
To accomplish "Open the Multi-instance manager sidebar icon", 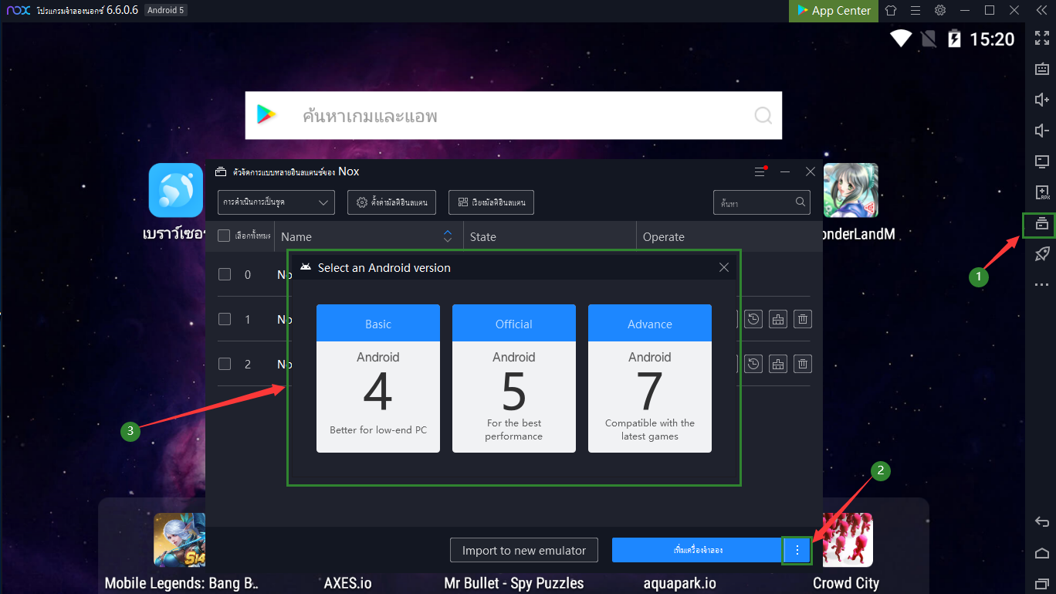I will click(1041, 224).
